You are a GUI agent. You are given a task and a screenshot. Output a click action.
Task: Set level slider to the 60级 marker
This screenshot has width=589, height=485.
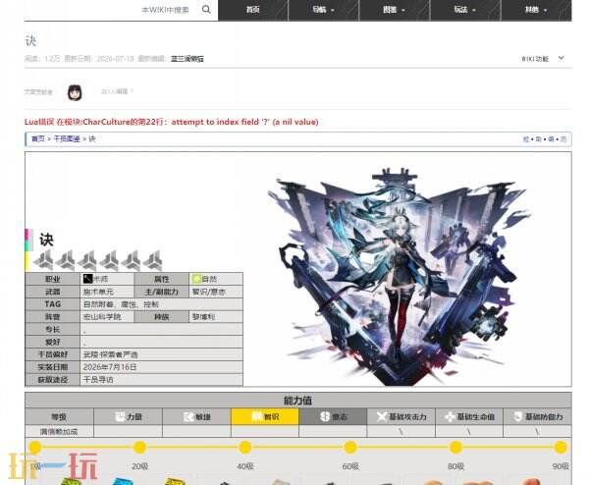(350, 447)
